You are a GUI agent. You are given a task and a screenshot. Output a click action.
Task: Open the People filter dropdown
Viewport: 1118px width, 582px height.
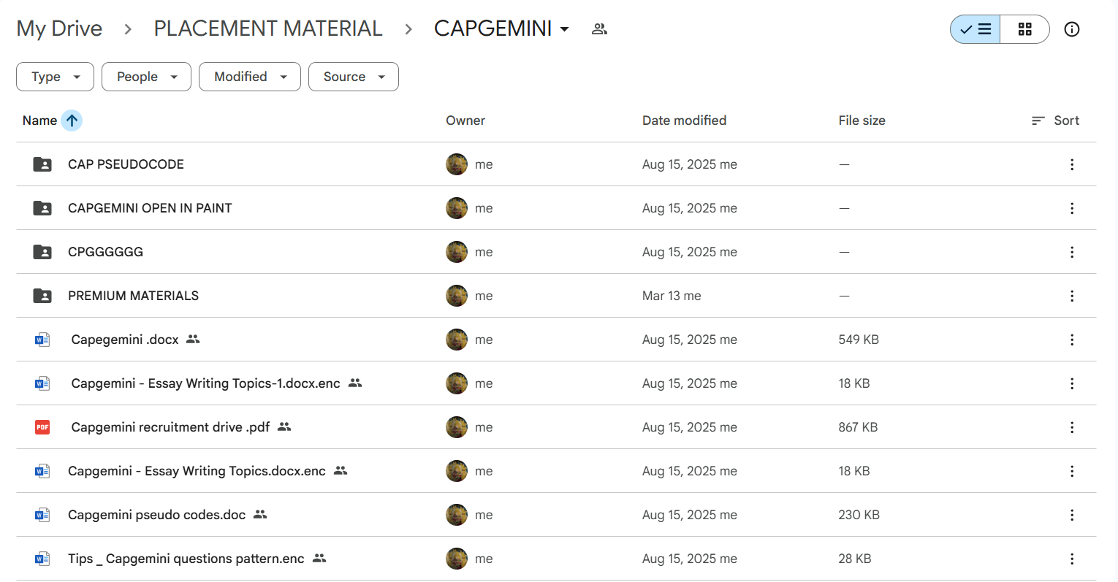click(x=146, y=77)
